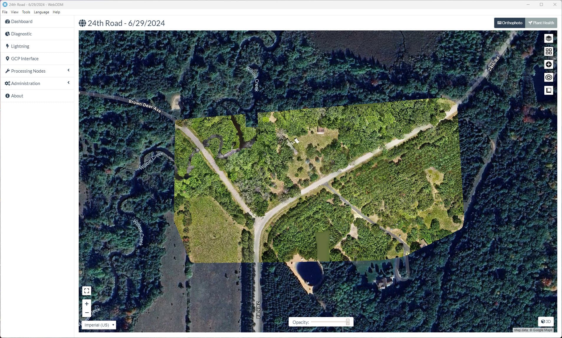562x338 pixels.
Task: Zoom in using the map plus control
Action: point(86,303)
